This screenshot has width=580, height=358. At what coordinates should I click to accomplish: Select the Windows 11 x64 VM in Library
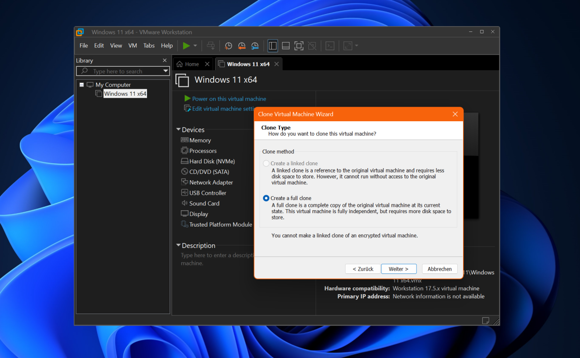coord(125,93)
